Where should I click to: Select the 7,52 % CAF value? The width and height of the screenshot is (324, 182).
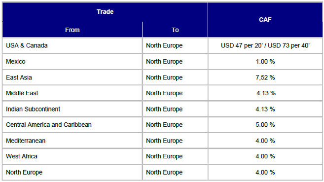coord(265,77)
